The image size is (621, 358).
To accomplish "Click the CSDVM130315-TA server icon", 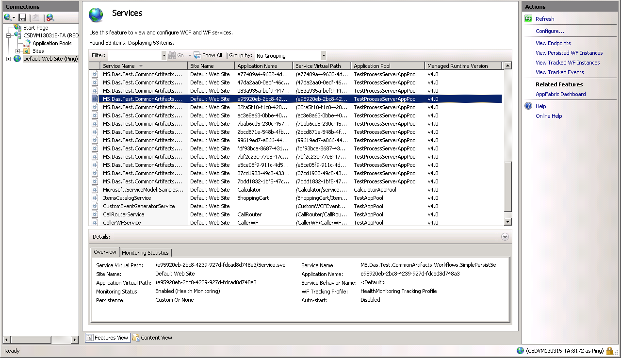I will pos(18,35).
